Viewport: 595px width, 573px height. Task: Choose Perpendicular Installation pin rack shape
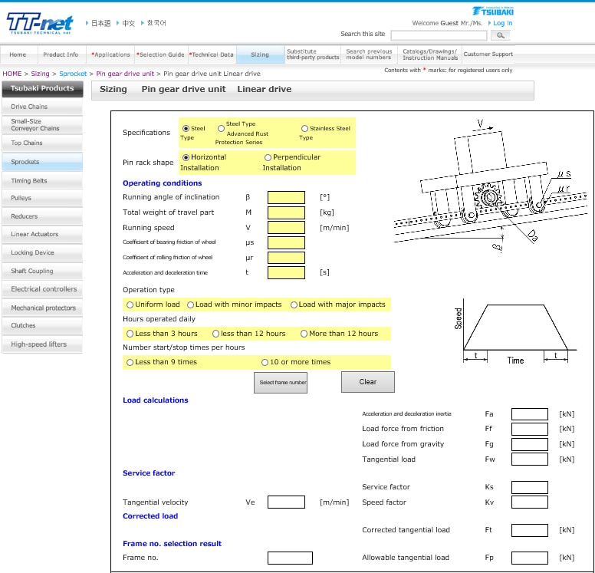268,157
